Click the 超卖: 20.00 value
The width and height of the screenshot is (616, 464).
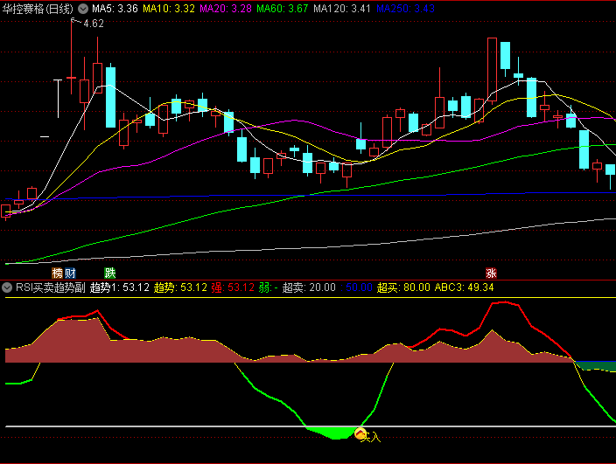coord(309,287)
